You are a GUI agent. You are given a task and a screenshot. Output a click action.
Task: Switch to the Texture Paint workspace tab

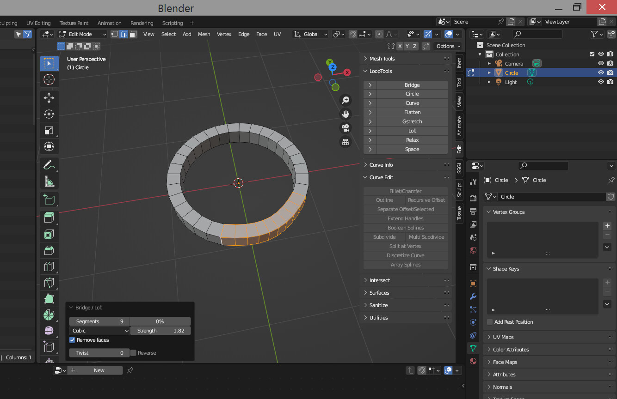[x=74, y=23]
